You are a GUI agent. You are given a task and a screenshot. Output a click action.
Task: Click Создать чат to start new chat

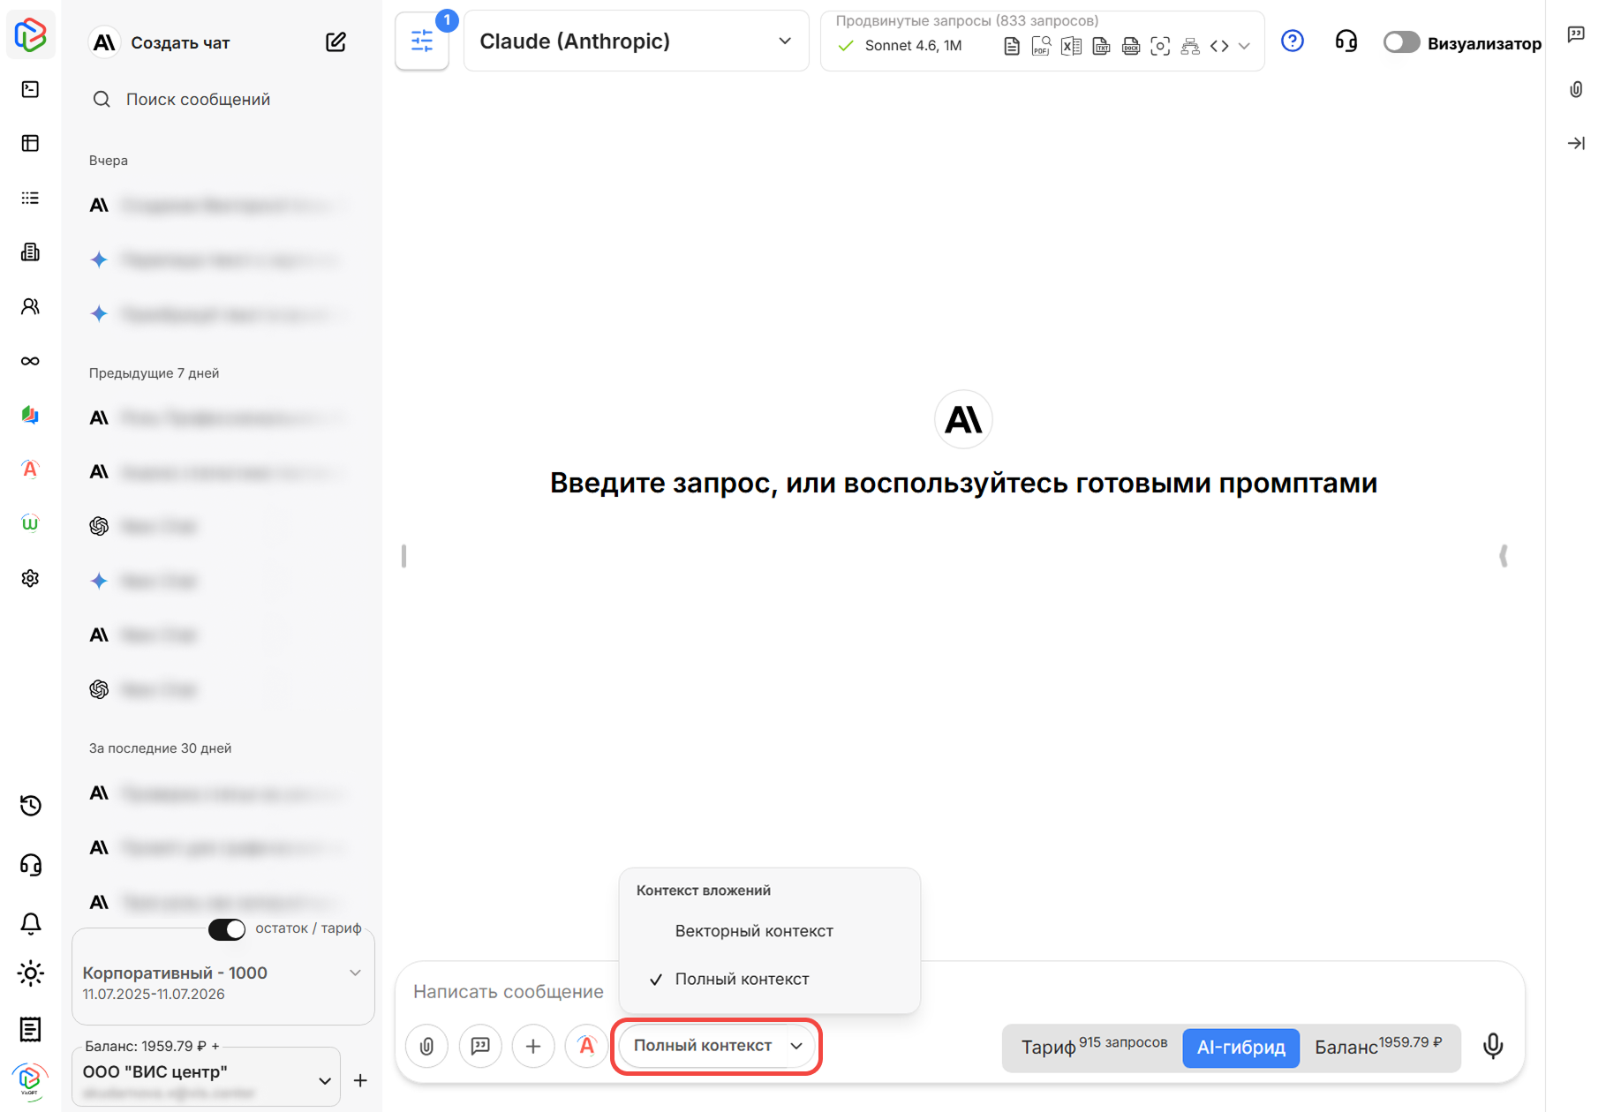(x=179, y=41)
